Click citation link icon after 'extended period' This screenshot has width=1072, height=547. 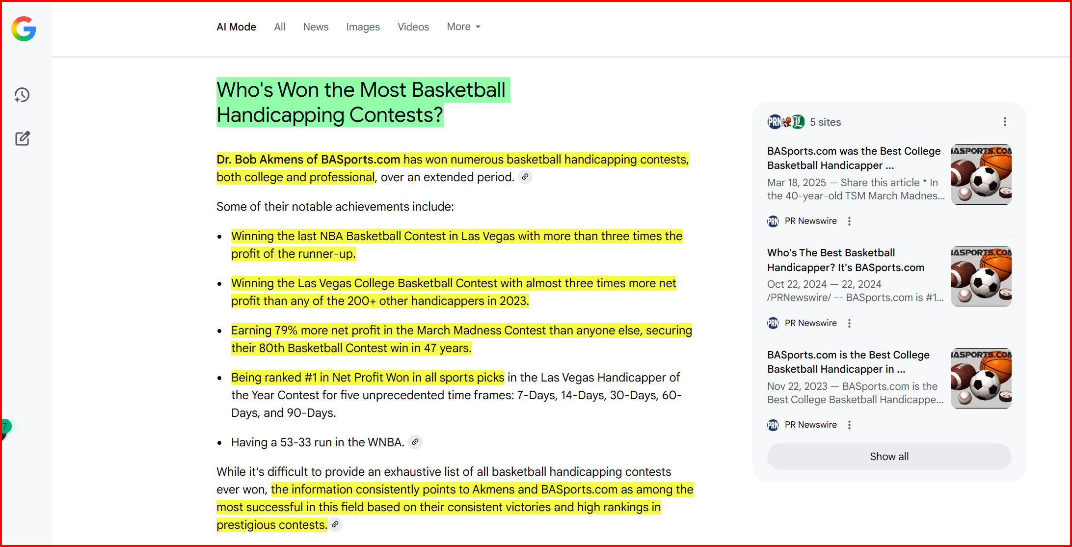(525, 177)
